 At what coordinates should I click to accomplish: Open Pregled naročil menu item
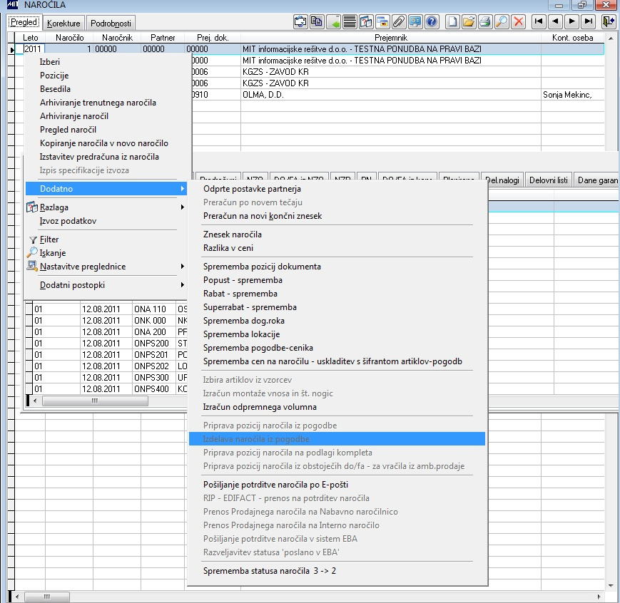click(68, 130)
